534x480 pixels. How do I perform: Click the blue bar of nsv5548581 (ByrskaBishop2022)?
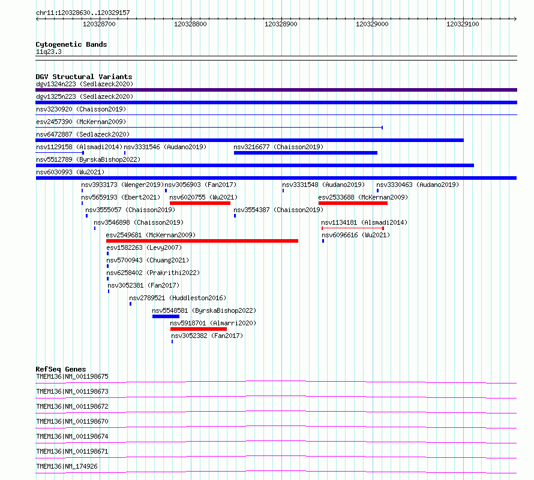pyautogui.click(x=166, y=316)
